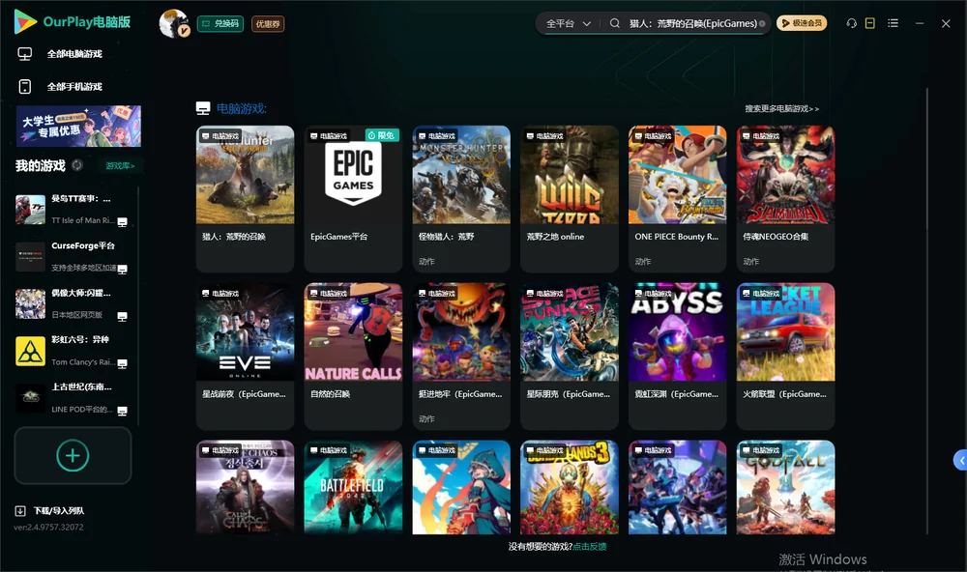The image size is (967, 572).
Task: Click the yellow square icon beside the headset
Action: pyautogui.click(x=870, y=23)
